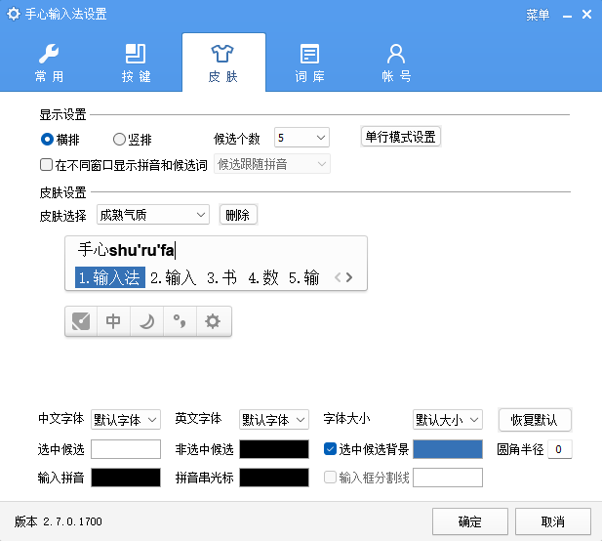Go to the 帐号 tab

click(396, 62)
